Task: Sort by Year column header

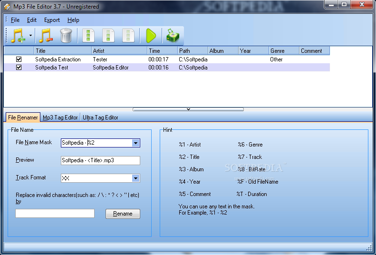Action: [254, 51]
